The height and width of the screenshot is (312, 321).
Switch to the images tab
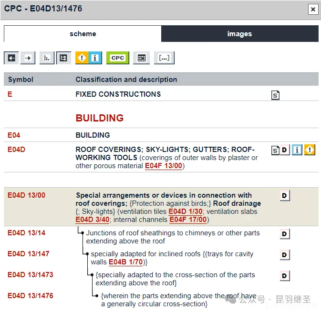(239, 34)
